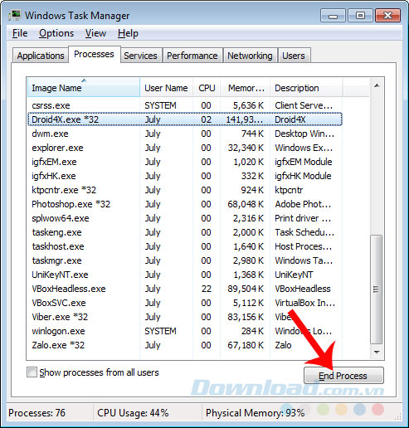Click the Task Manager title bar icon
This screenshot has height=428, width=409.
click(x=14, y=16)
